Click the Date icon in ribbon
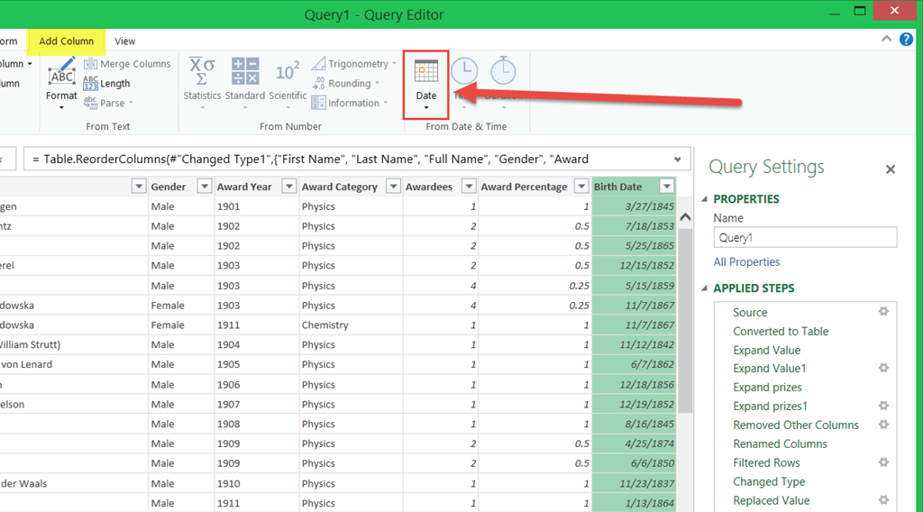Viewport: 923px width, 512px height. click(x=426, y=72)
